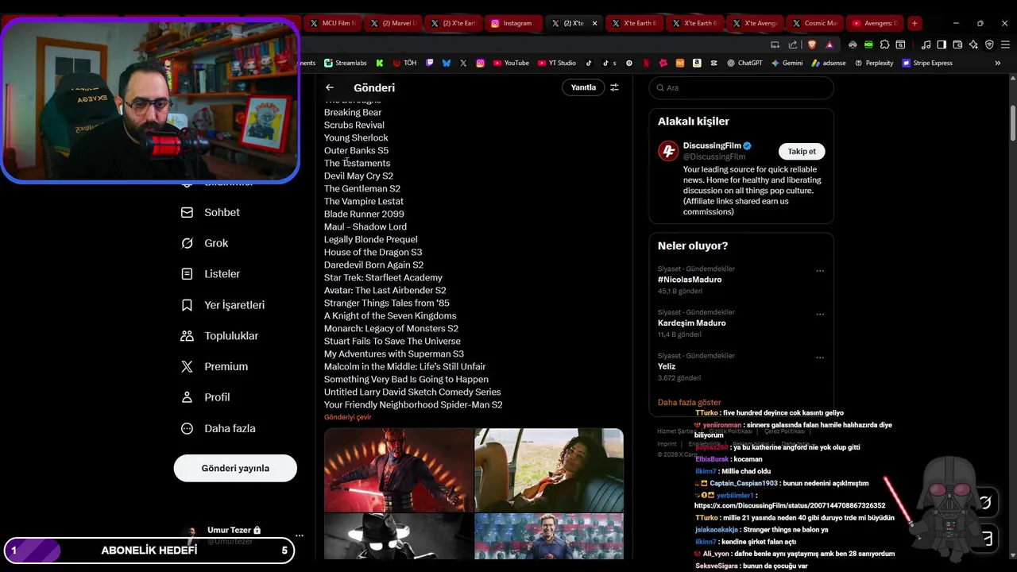Viewport: 1017px width, 572px height.
Task: Open the Brave Wallet icon
Action: tap(957, 44)
